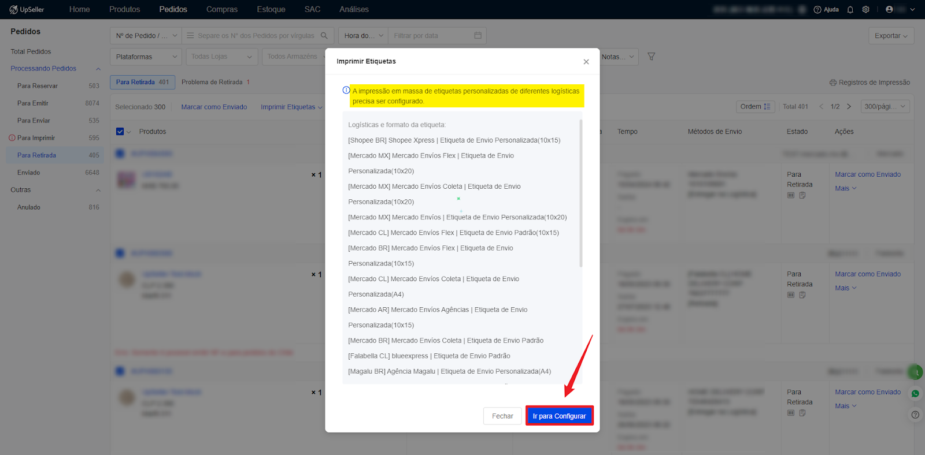Click the WhatsApp support icon
The height and width of the screenshot is (455, 925).
pyautogui.click(x=915, y=393)
